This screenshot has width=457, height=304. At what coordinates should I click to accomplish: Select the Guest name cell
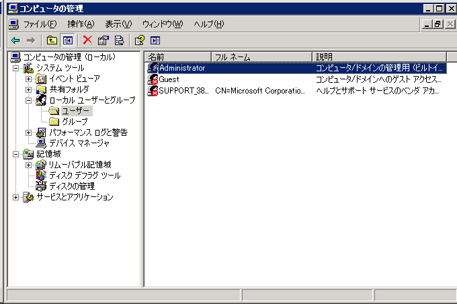coord(169,79)
